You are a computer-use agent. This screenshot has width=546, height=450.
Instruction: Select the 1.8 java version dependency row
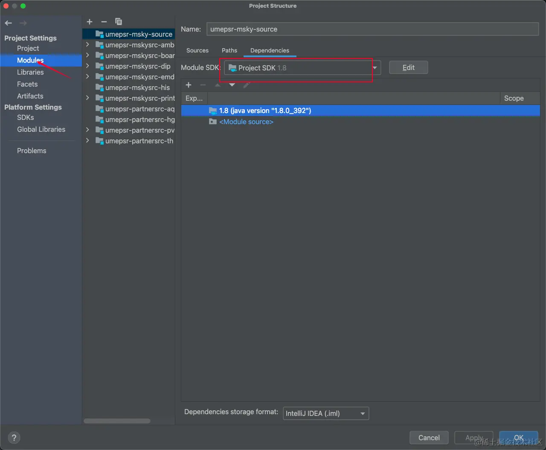[360, 110]
